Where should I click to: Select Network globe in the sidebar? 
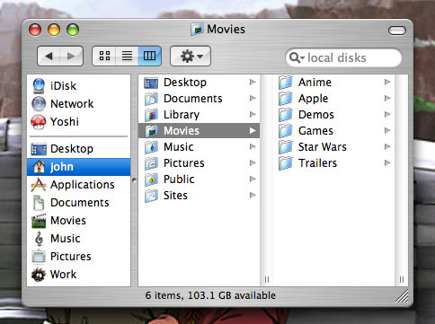(78, 104)
